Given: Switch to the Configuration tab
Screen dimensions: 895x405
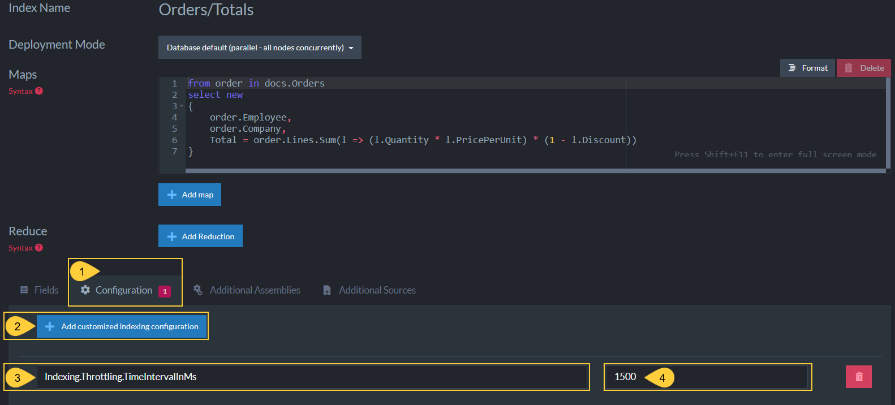Looking at the screenshot, I should click(x=125, y=290).
